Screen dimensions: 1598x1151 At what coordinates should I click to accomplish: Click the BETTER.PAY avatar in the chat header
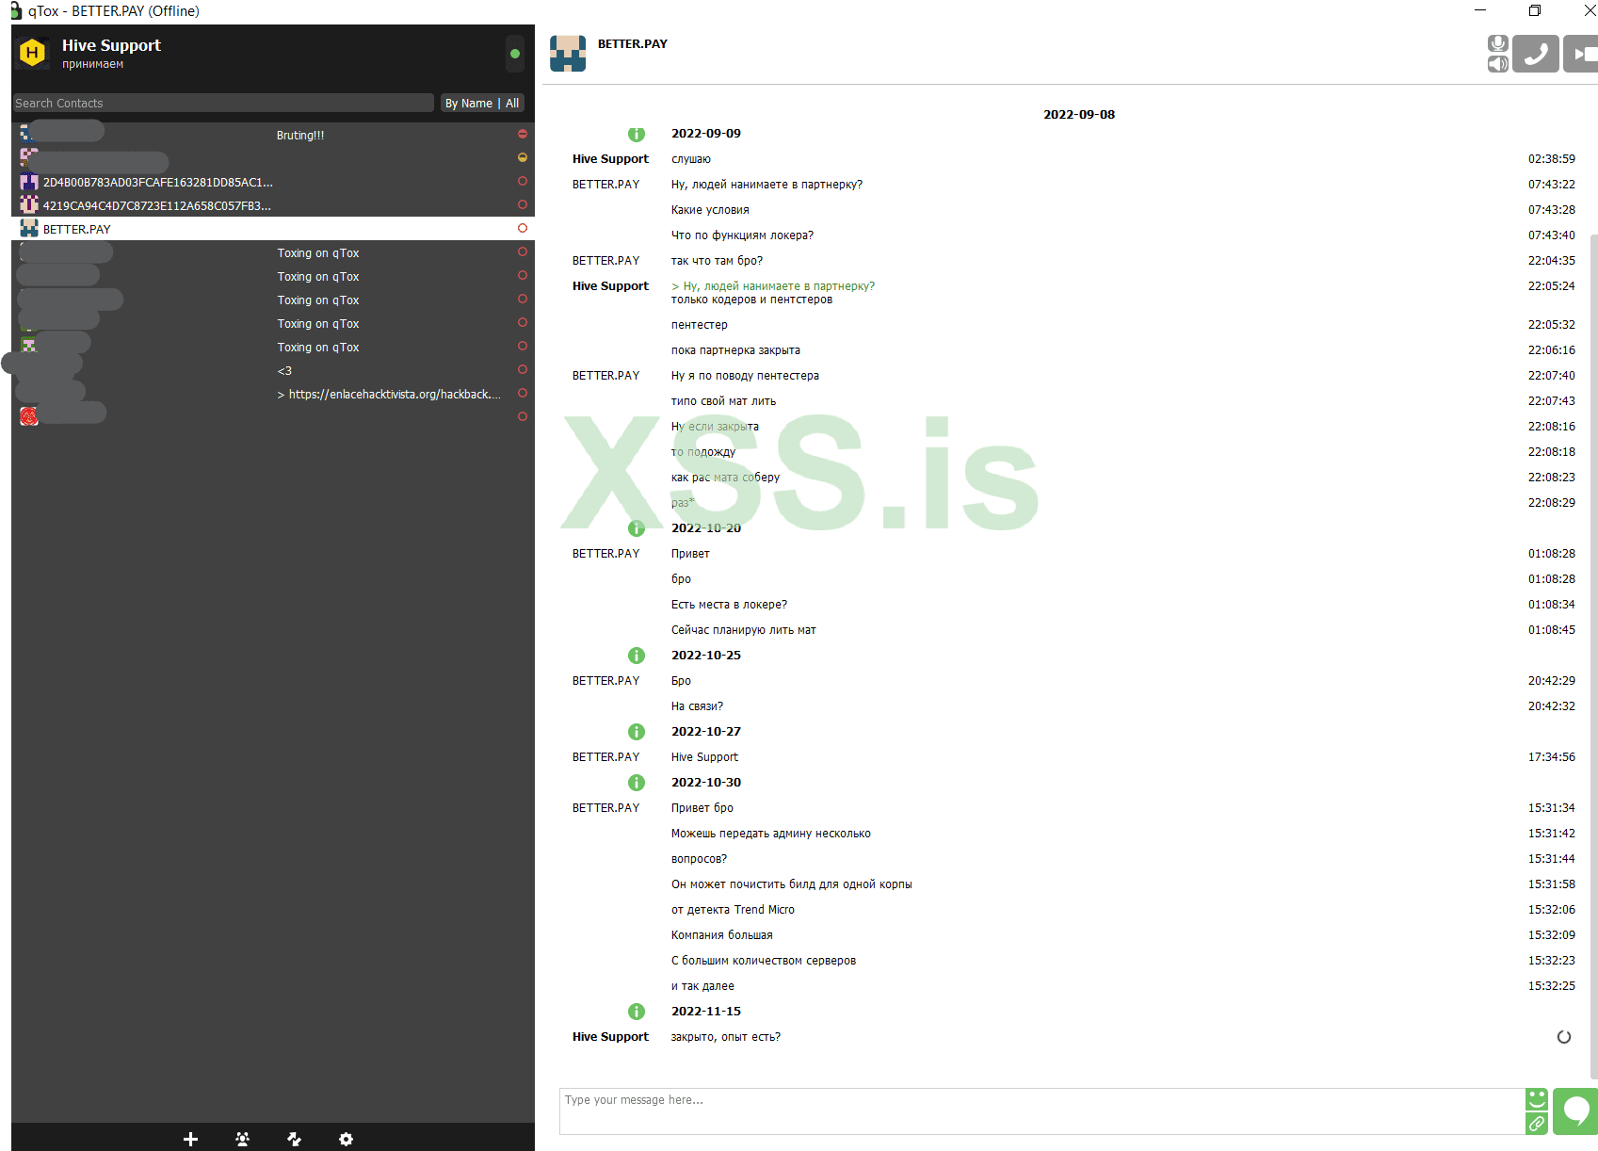[x=568, y=54]
